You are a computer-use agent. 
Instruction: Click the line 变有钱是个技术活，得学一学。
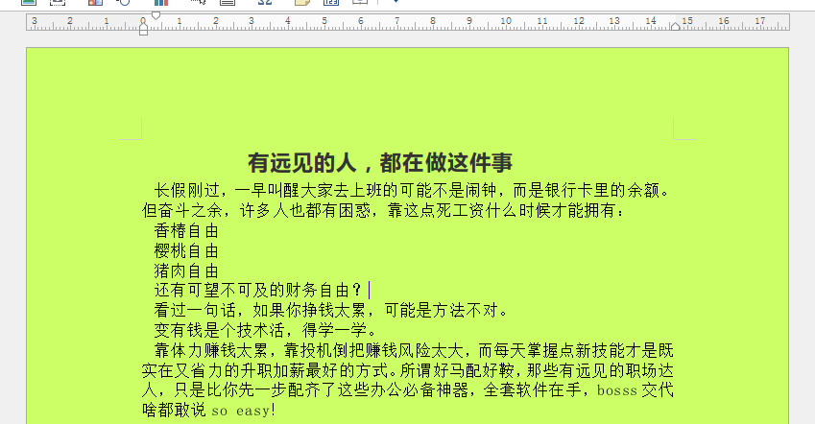tap(265, 330)
